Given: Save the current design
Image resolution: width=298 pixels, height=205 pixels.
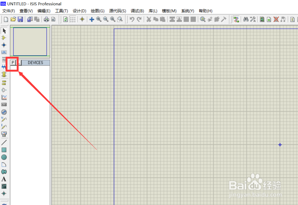Looking at the screenshot, I should point(20,19).
